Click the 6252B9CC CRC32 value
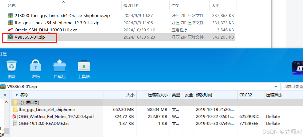The height and width of the screenshot is (137, 303). click(249, 117)
